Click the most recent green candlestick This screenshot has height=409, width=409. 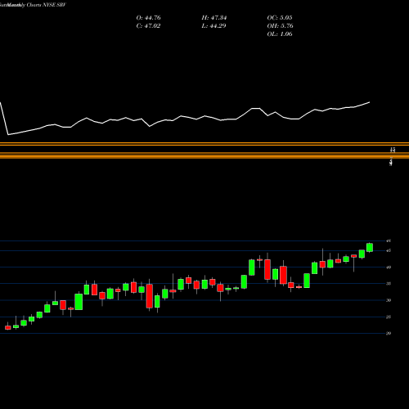tap(370, 248)
